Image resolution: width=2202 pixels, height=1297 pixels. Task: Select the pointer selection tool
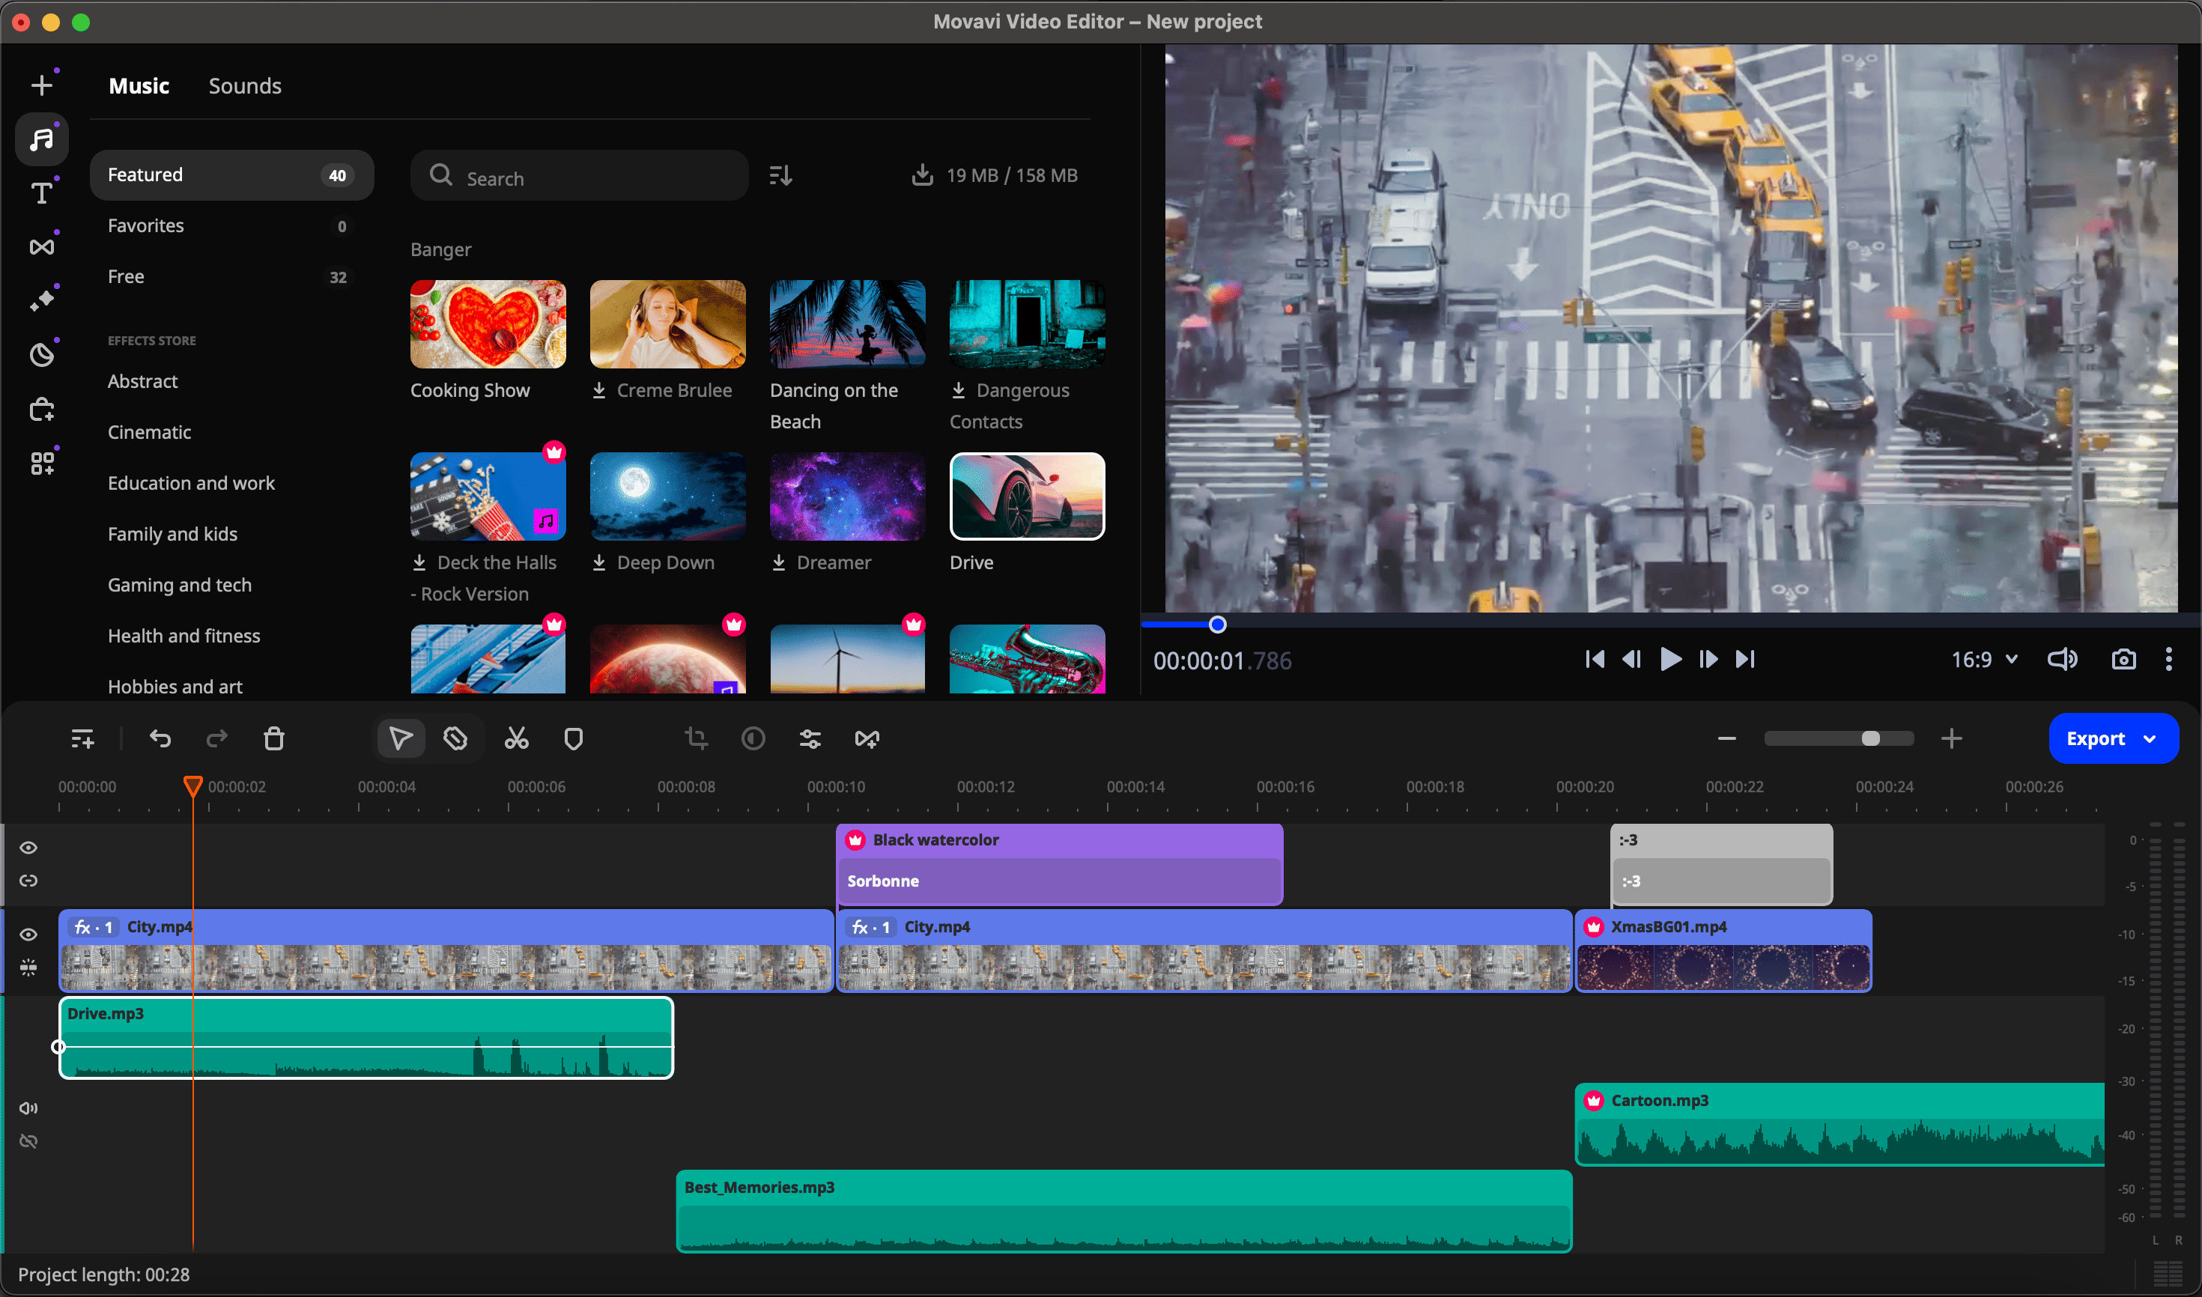click(x=401, y=739)
